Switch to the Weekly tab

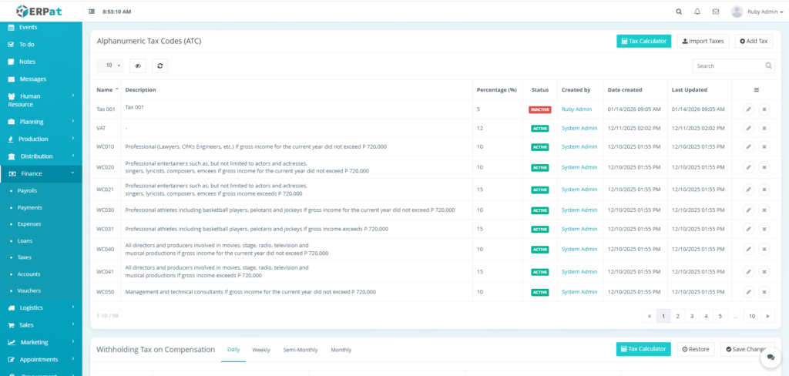[261, 350]
